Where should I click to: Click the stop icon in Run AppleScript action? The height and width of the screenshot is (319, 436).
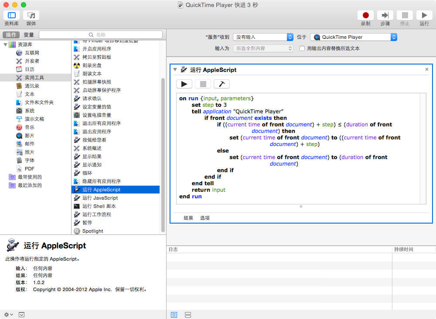[x=202, y=84]
